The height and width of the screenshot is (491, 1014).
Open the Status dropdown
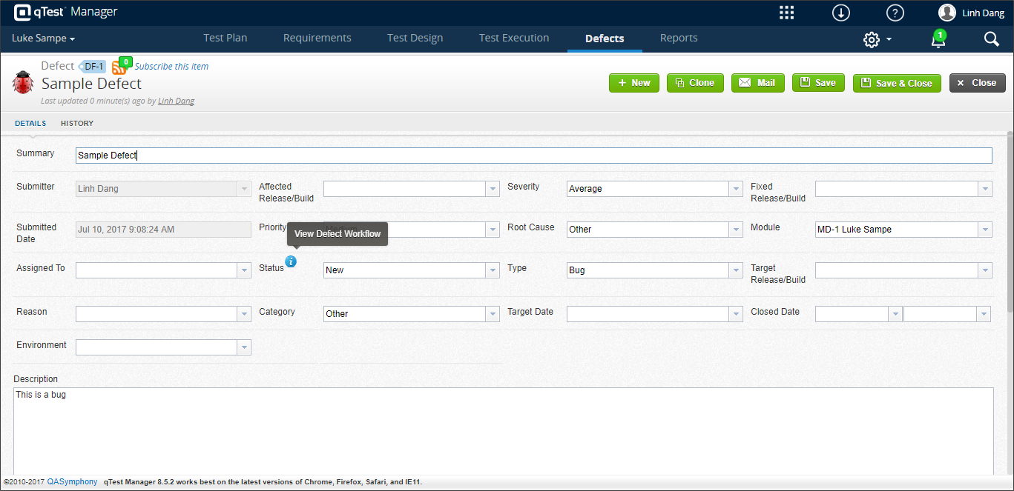(x=493, y=270)
